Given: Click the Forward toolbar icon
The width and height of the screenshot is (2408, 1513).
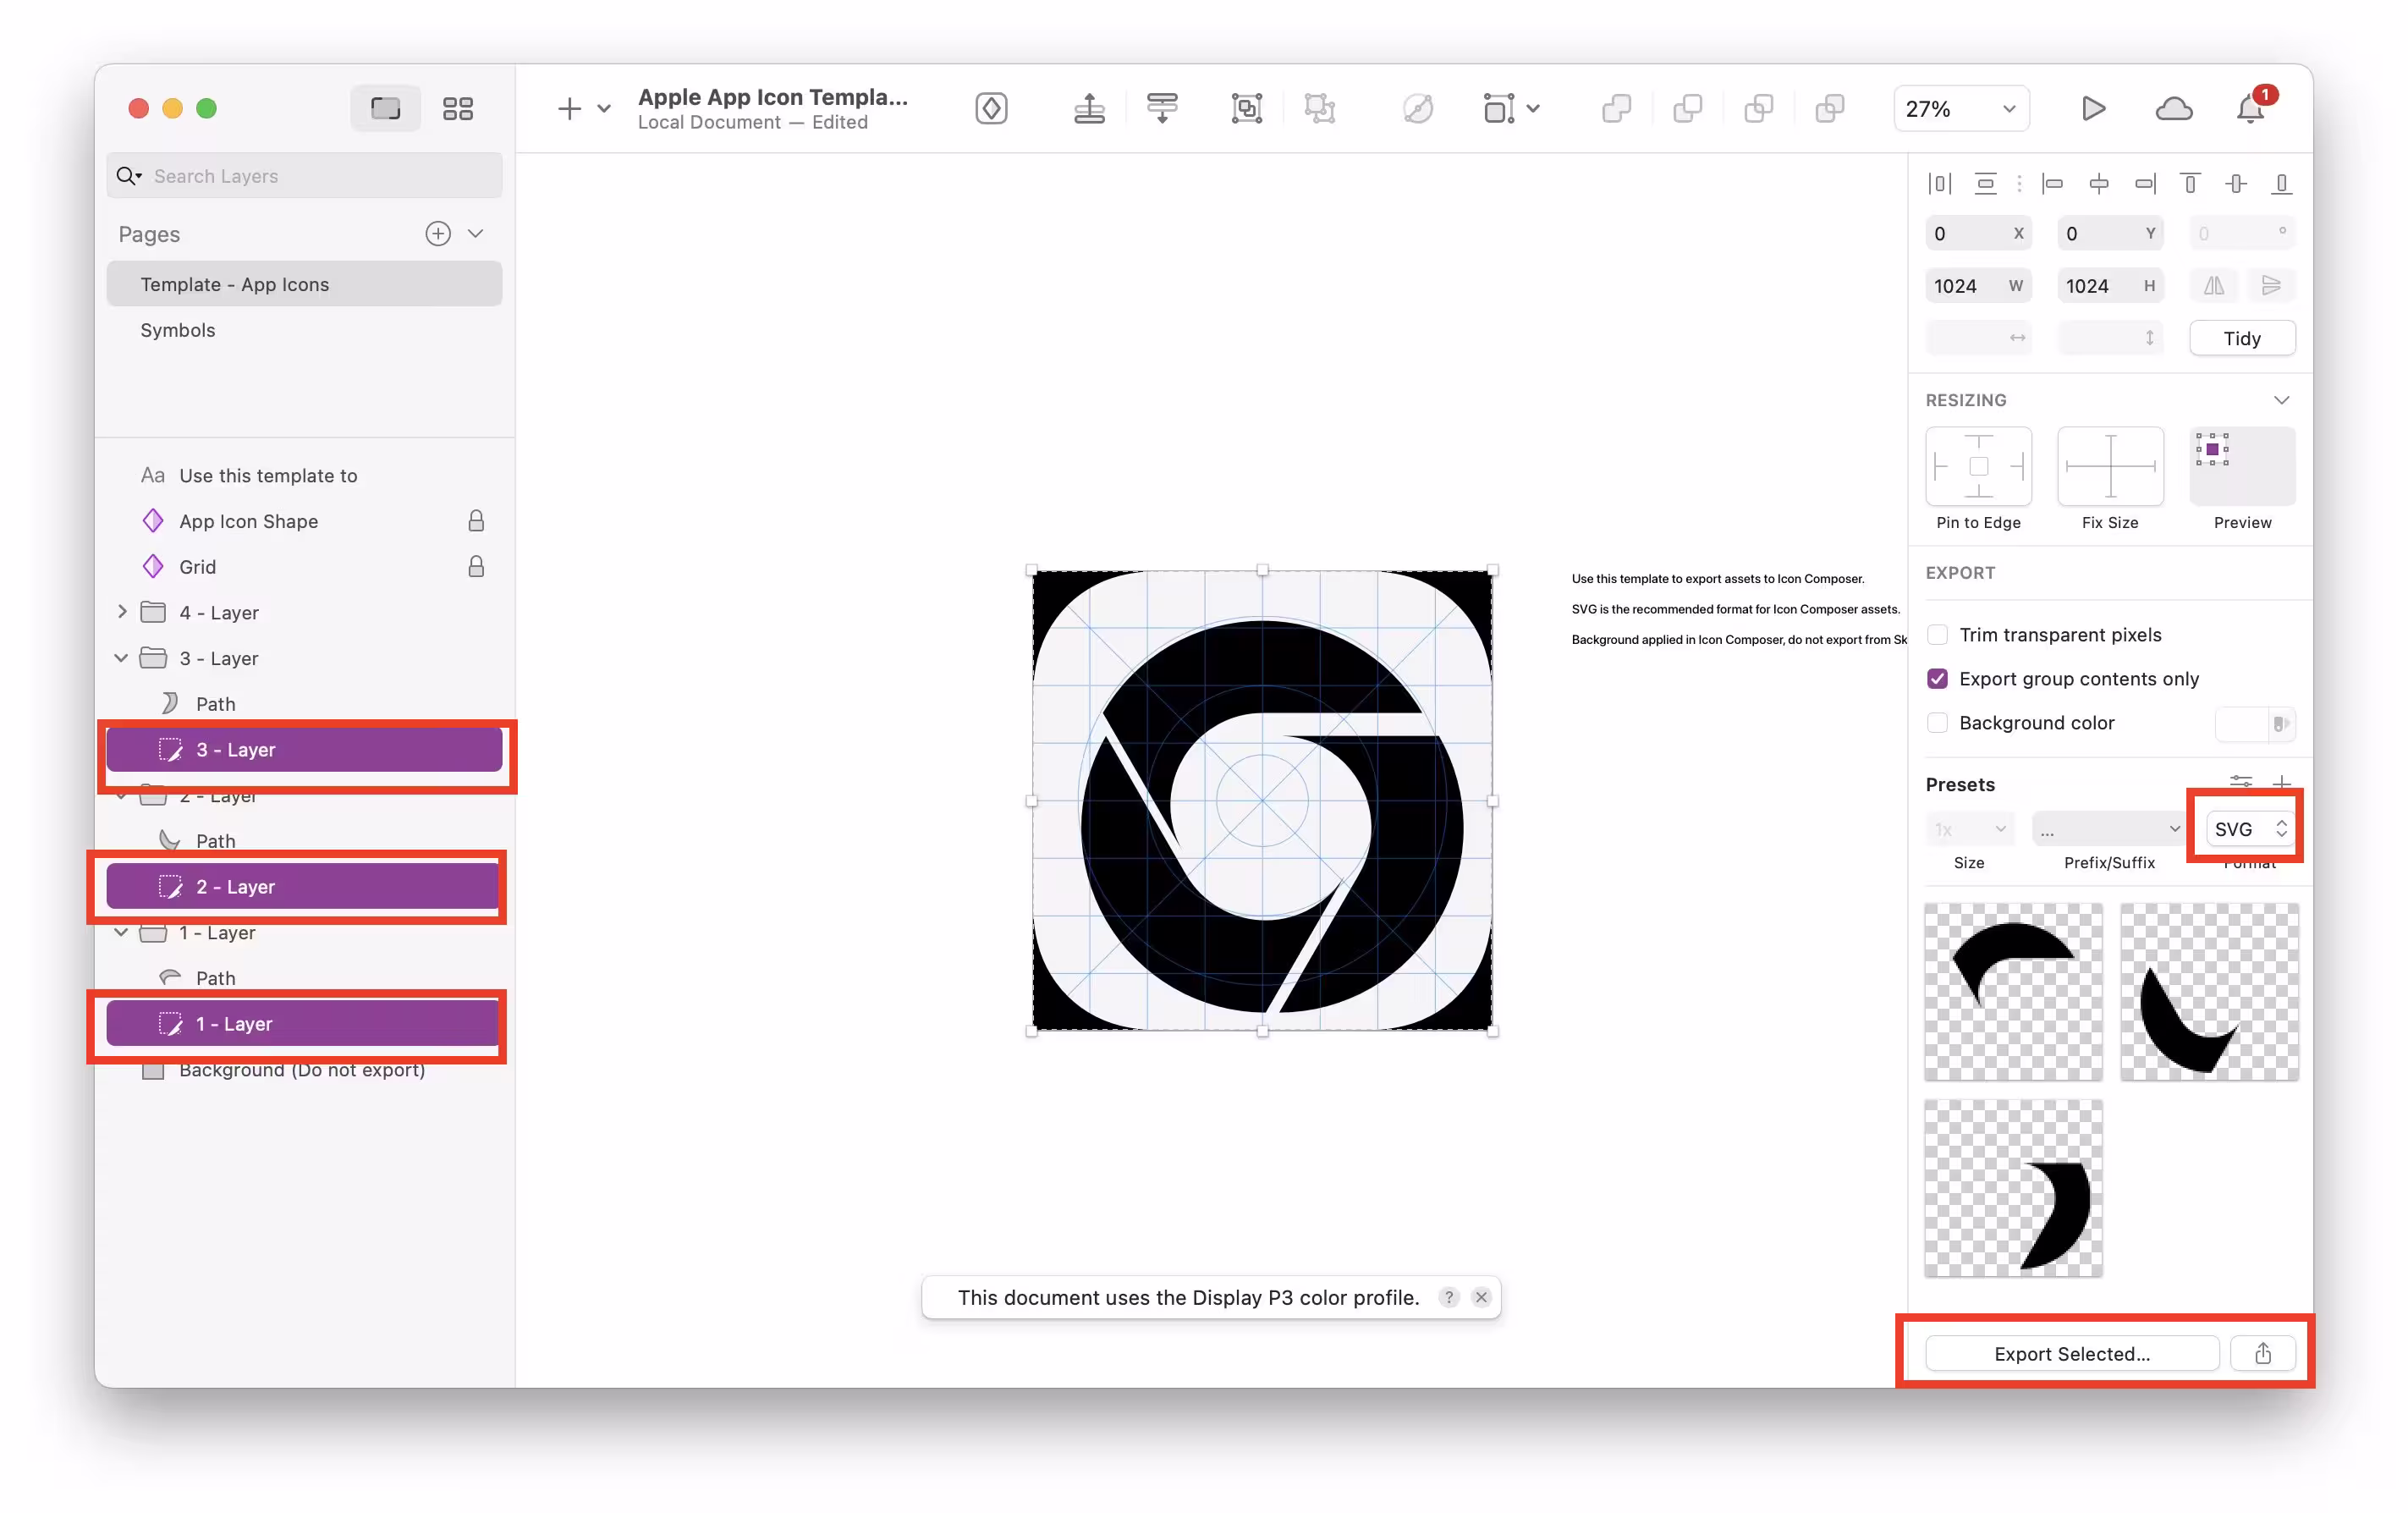Looking at the screenshot, I should pos(1089,108).
